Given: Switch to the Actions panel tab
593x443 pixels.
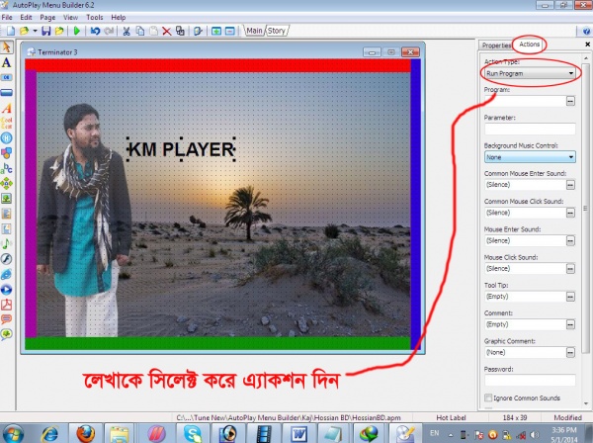Looking at the screenshot, I should tap(529, 44).
